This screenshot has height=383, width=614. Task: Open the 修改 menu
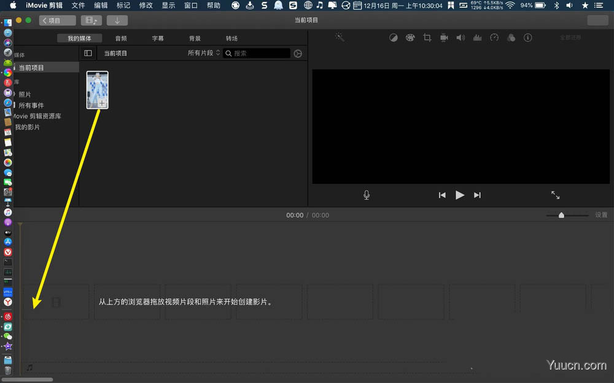146,5
